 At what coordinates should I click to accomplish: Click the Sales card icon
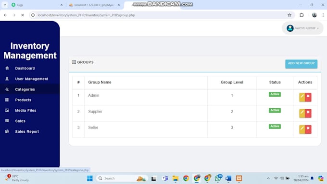click(x=7, y=121)
